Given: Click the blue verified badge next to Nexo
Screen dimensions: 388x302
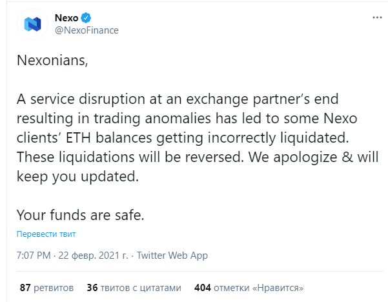Looking at the screenshot, I should click(x=86, y=18).
